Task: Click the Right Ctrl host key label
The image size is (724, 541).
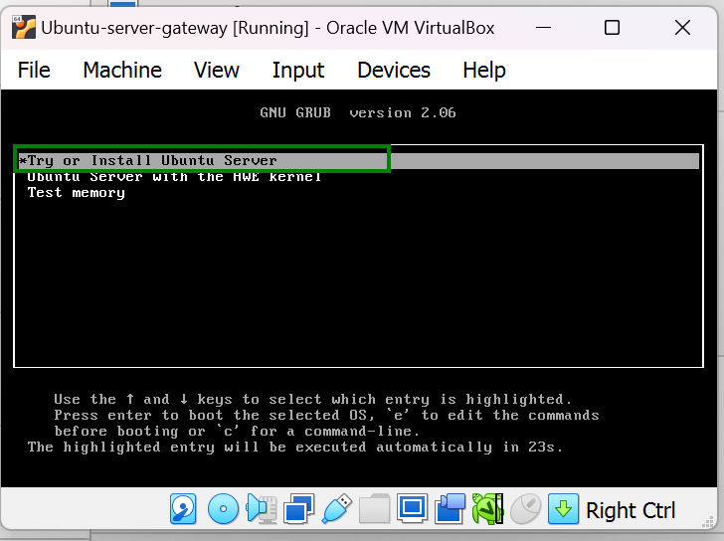Action: click(631, 510)
